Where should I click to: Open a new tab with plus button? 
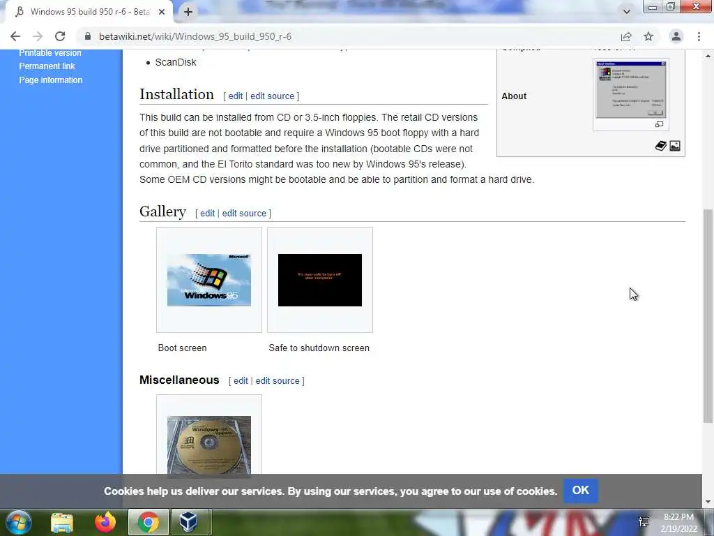click(188, 12)
